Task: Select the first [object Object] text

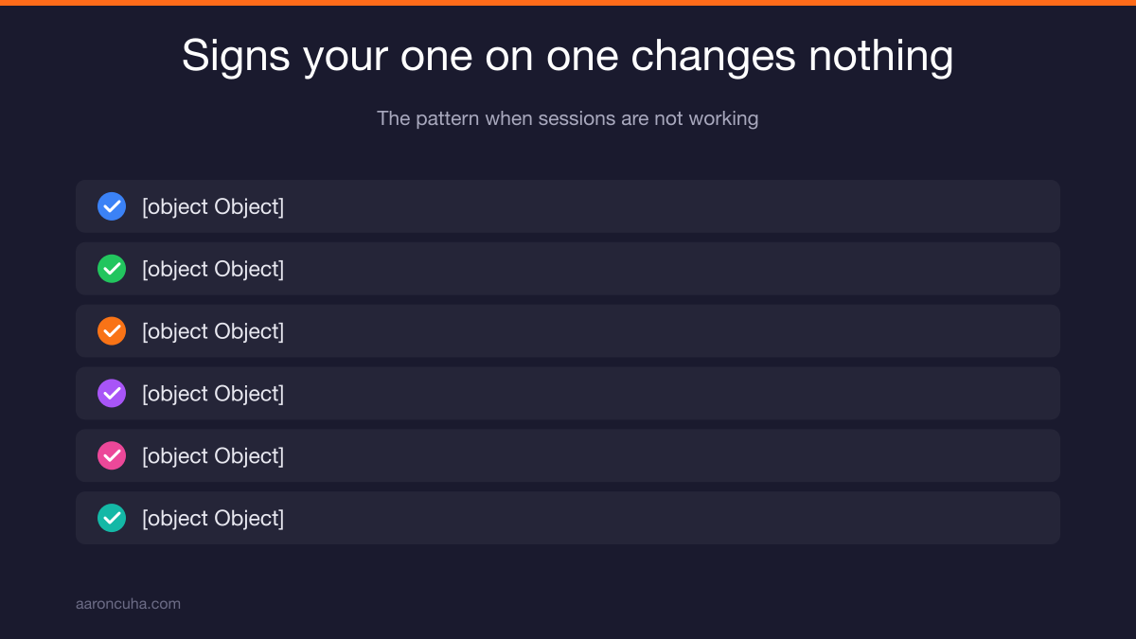Action: point(213,206)
